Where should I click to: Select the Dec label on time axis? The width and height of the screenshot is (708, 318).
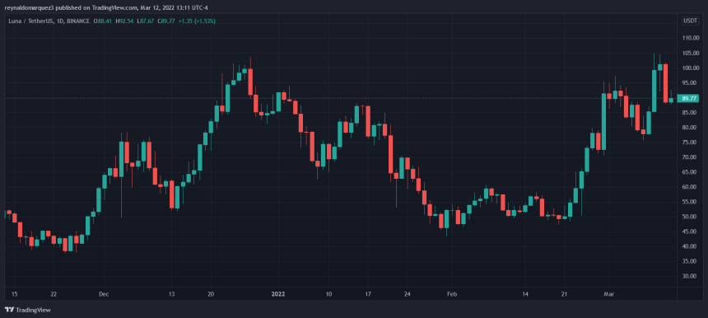(104, 294)
